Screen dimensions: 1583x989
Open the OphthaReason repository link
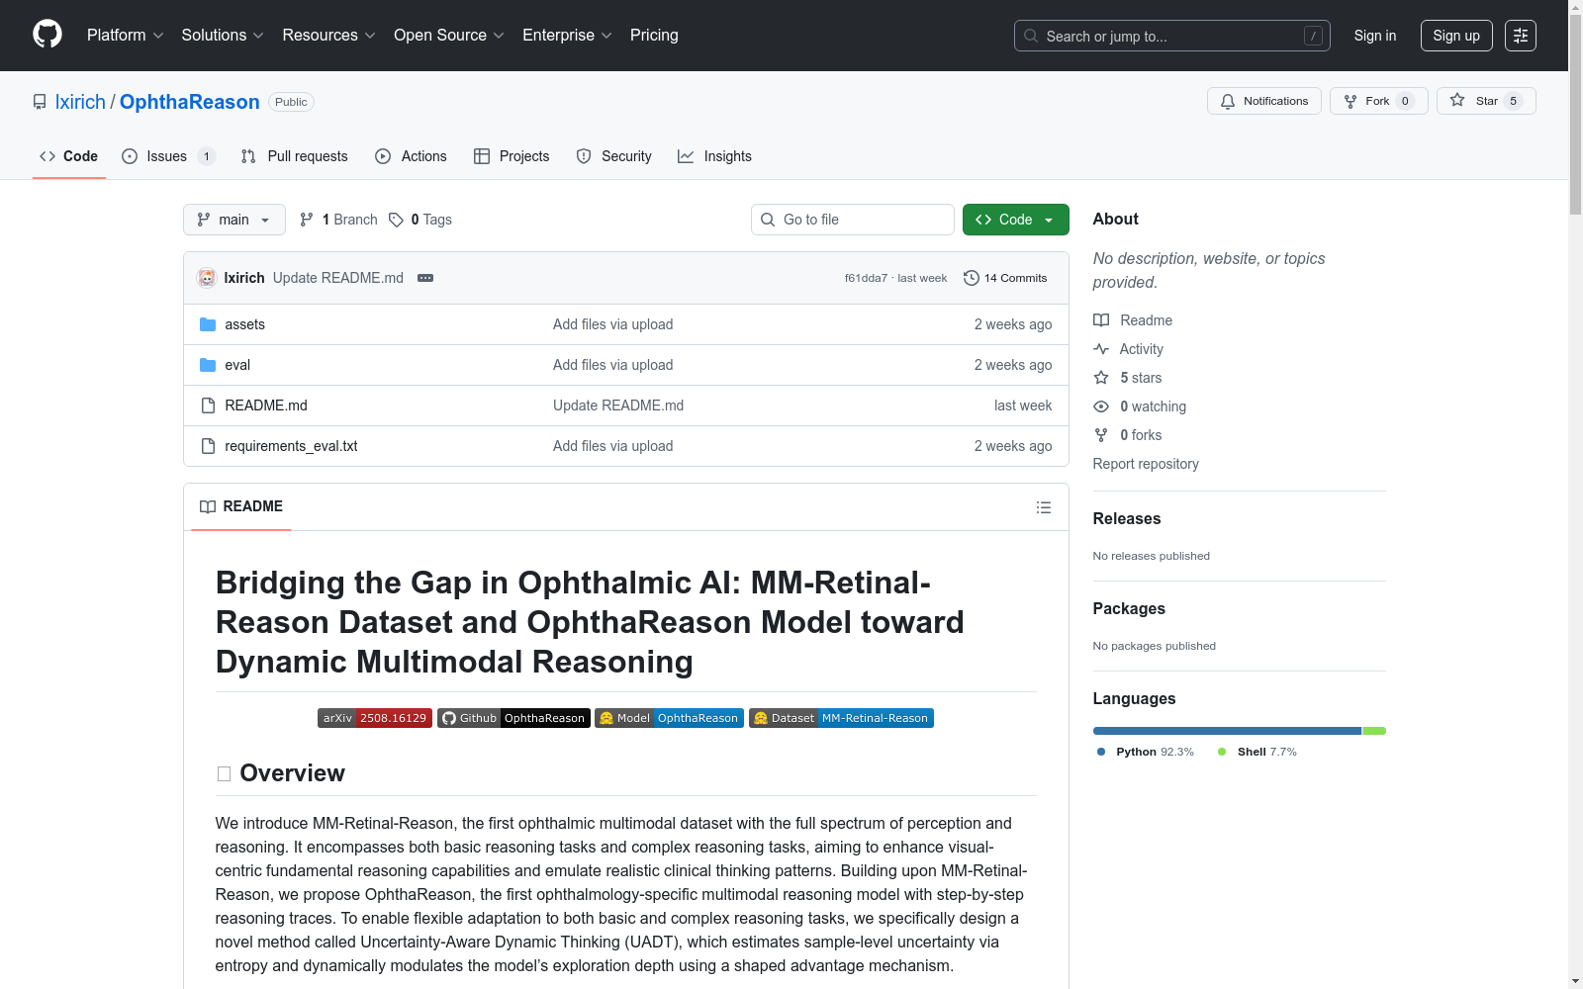[x=190, y=102]
